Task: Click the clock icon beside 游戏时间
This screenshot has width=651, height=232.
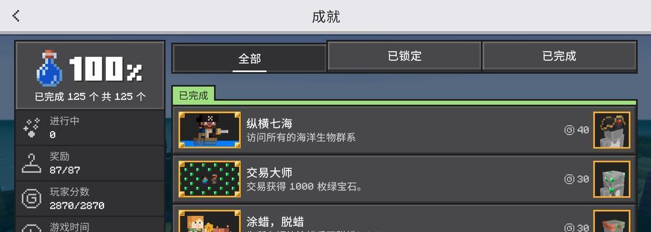Action: tap(31, 229)
